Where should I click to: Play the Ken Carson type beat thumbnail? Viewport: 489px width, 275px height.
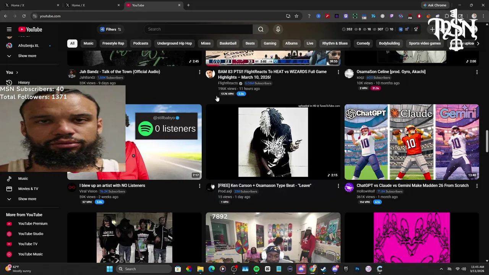273,142
